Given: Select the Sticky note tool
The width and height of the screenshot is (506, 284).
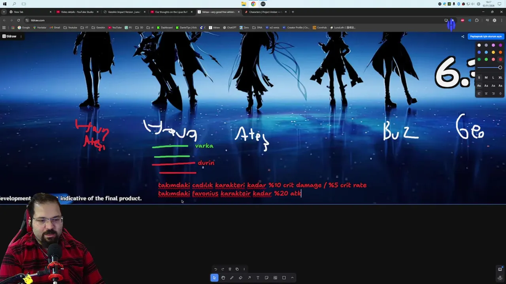Looking at the screenshot, I should point(266,278).
